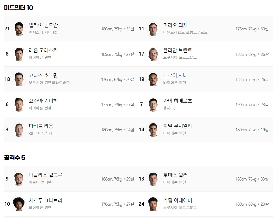Open 율리안 브란트 headshot
This screenshot has height=218, width=280.
point(153,54)
